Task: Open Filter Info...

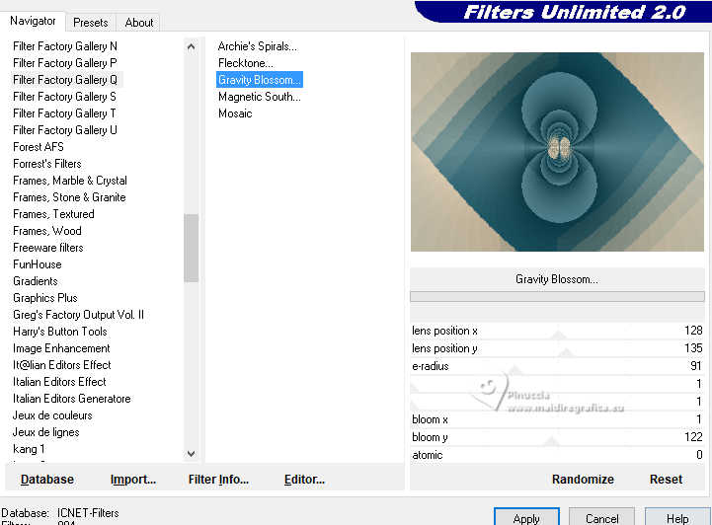Action: (x=218, y=480)
